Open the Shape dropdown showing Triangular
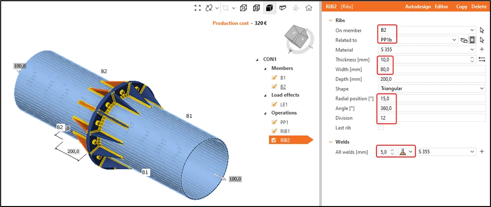 tap(432, 89)
